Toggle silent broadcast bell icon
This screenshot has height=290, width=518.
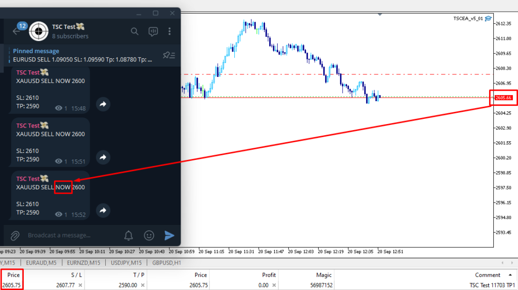tap(128, 235)
